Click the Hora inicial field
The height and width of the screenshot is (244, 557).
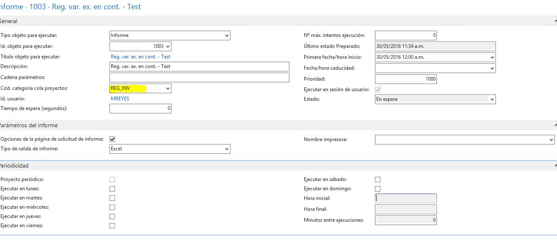click(x=406, y=198)
